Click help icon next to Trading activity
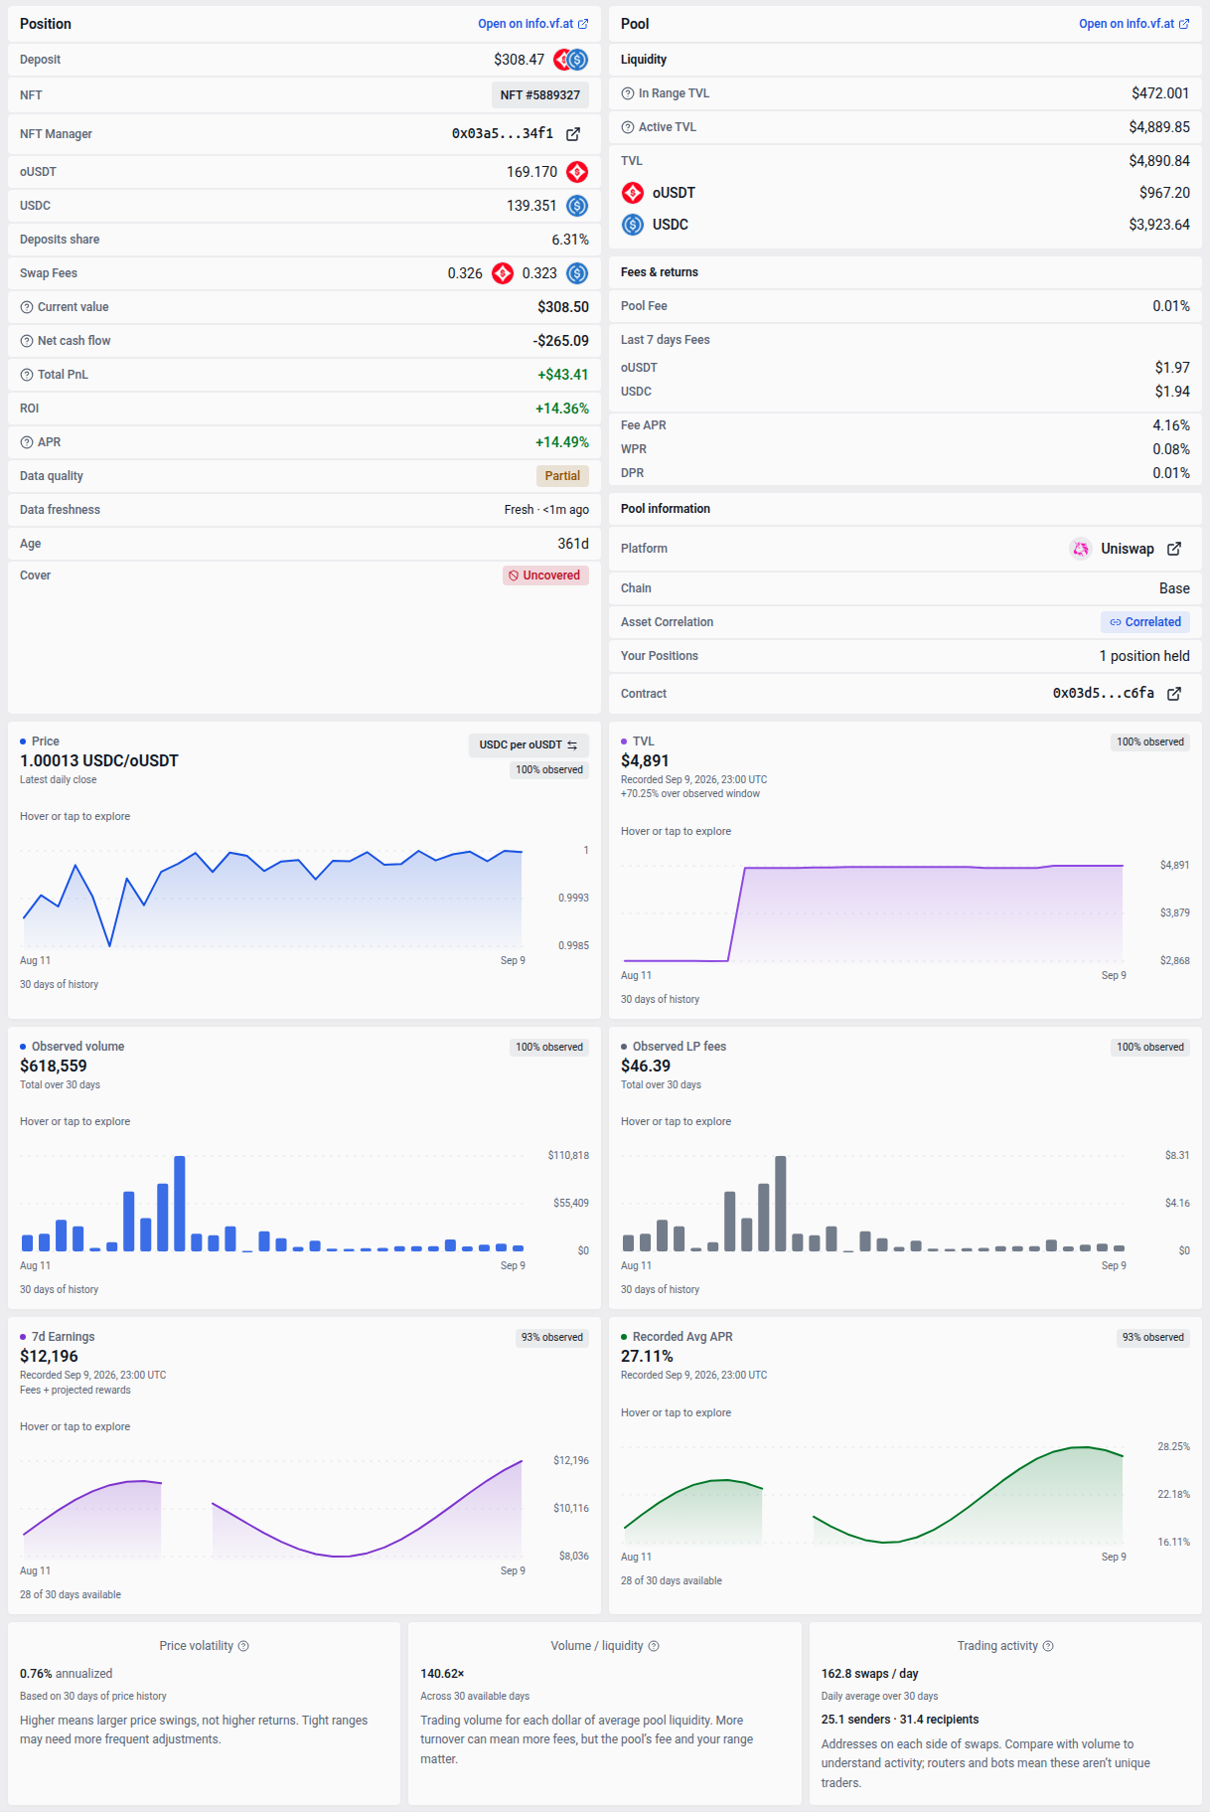 coord(1048,1646)
